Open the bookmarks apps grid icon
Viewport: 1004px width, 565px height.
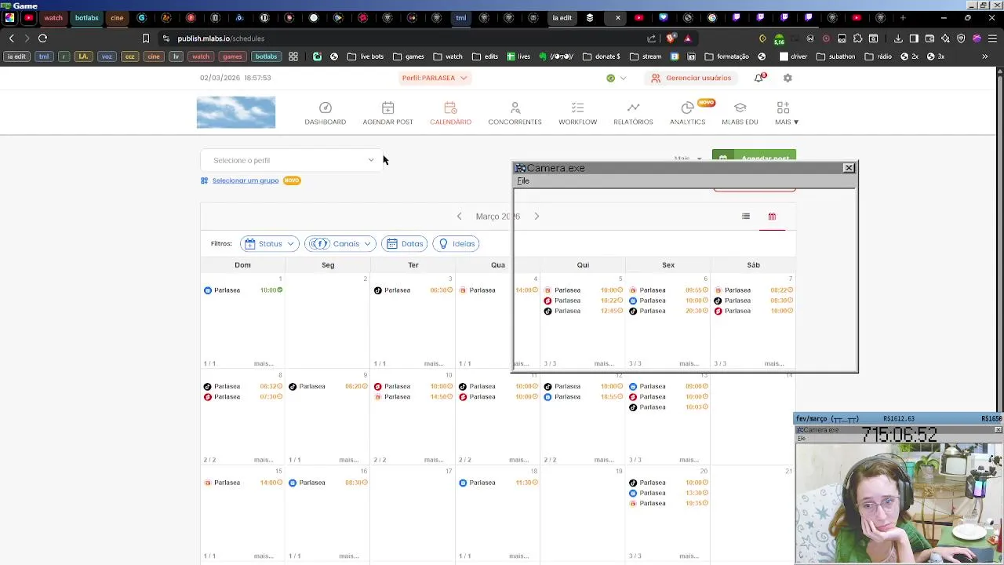(x=293, y=56)
